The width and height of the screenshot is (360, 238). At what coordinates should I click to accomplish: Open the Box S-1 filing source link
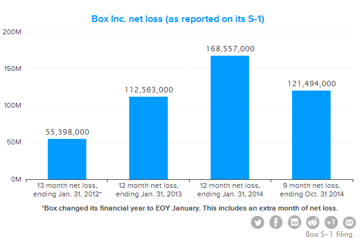pos(329,234)
